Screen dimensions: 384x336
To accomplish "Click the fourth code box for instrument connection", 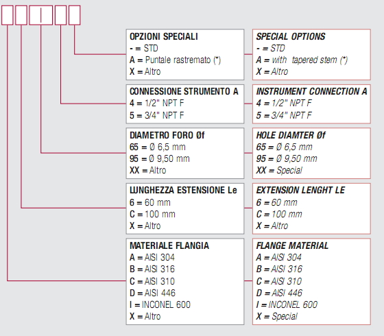I will pyautogui.click(x=61, y=15).
